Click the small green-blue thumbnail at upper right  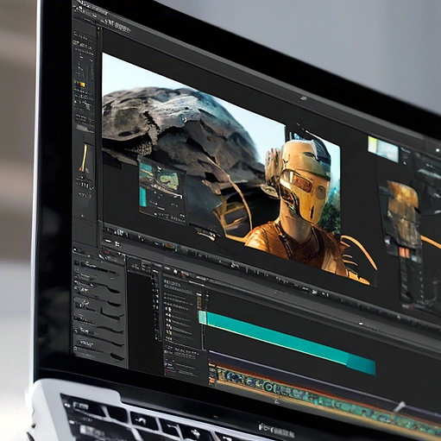tap(383, 149)
